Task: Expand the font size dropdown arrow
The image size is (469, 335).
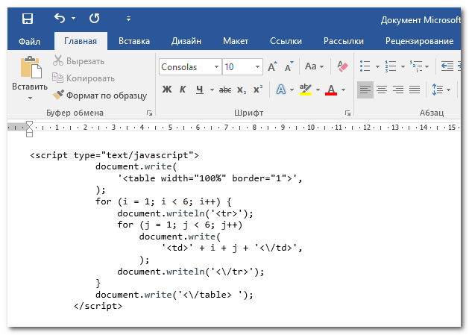Action: [257, 66]
